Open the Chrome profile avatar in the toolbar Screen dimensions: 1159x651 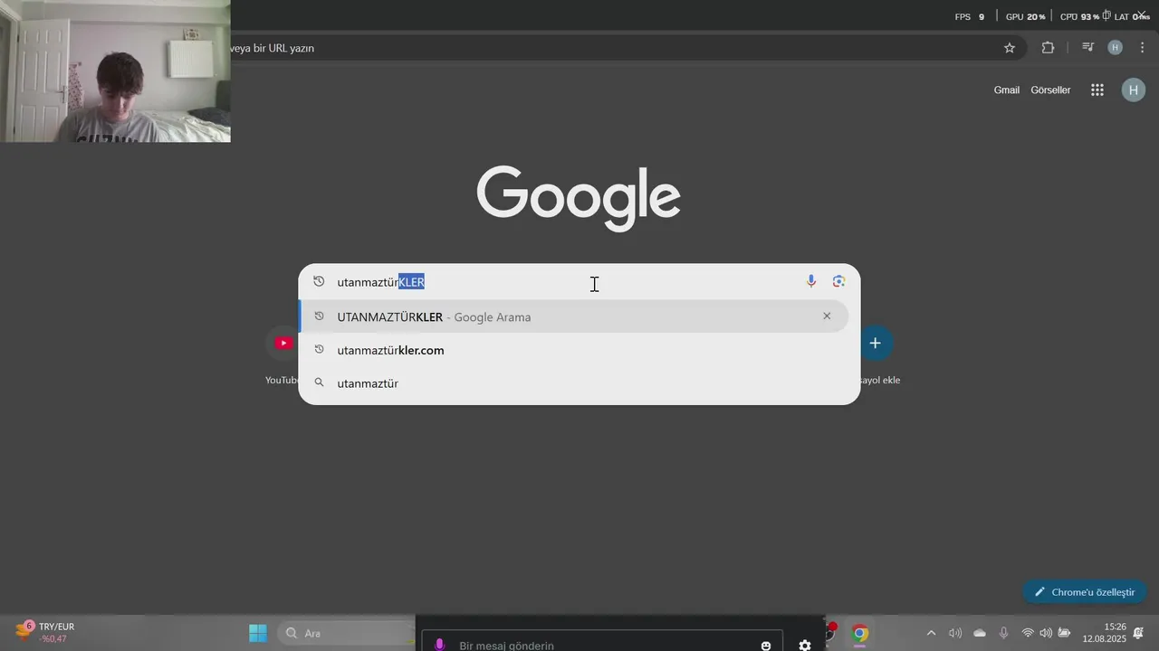(1116, 47)
